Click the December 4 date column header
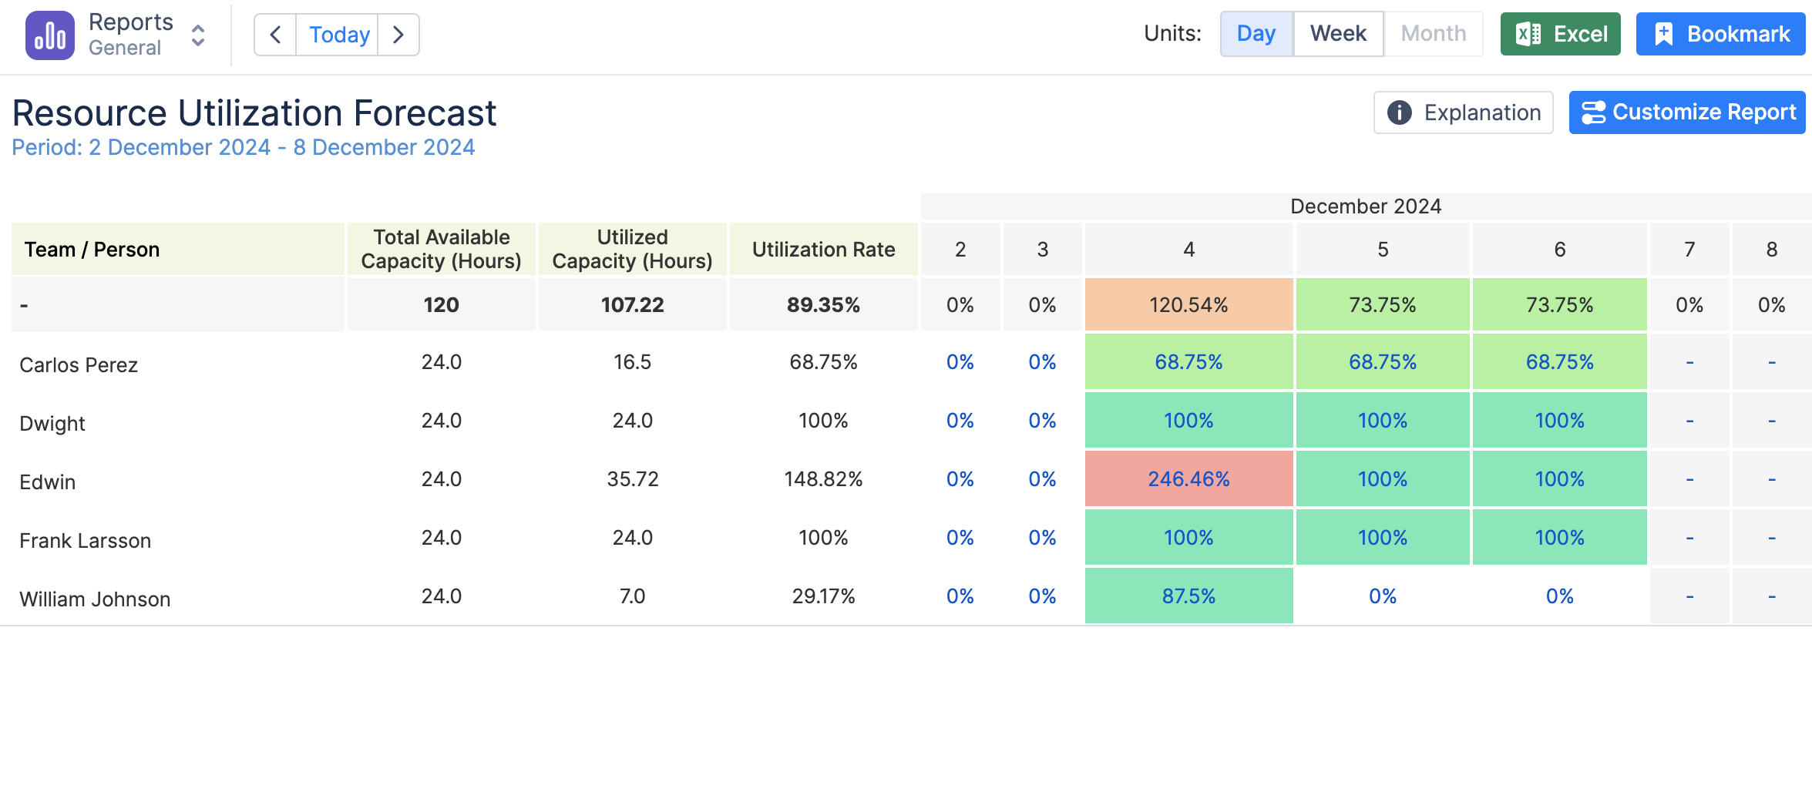 (1188, 249)
